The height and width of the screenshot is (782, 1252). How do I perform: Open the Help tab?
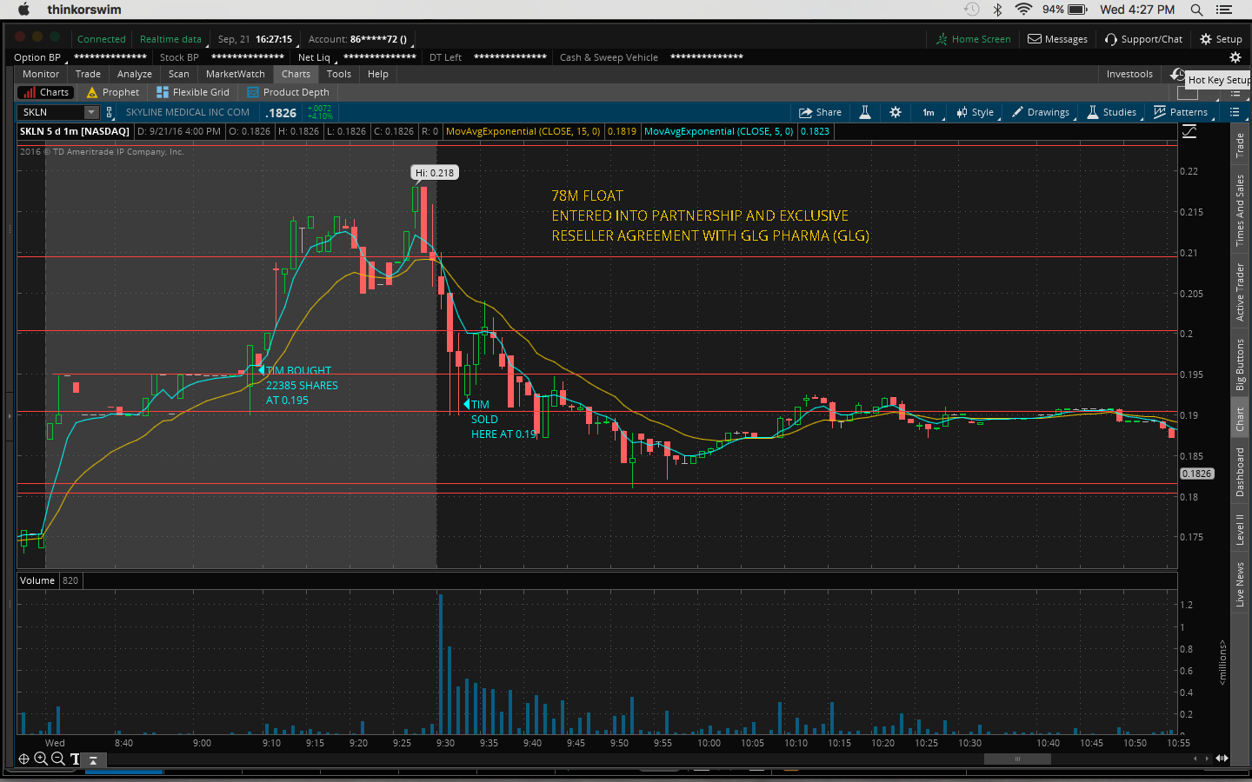click(378, 74)
